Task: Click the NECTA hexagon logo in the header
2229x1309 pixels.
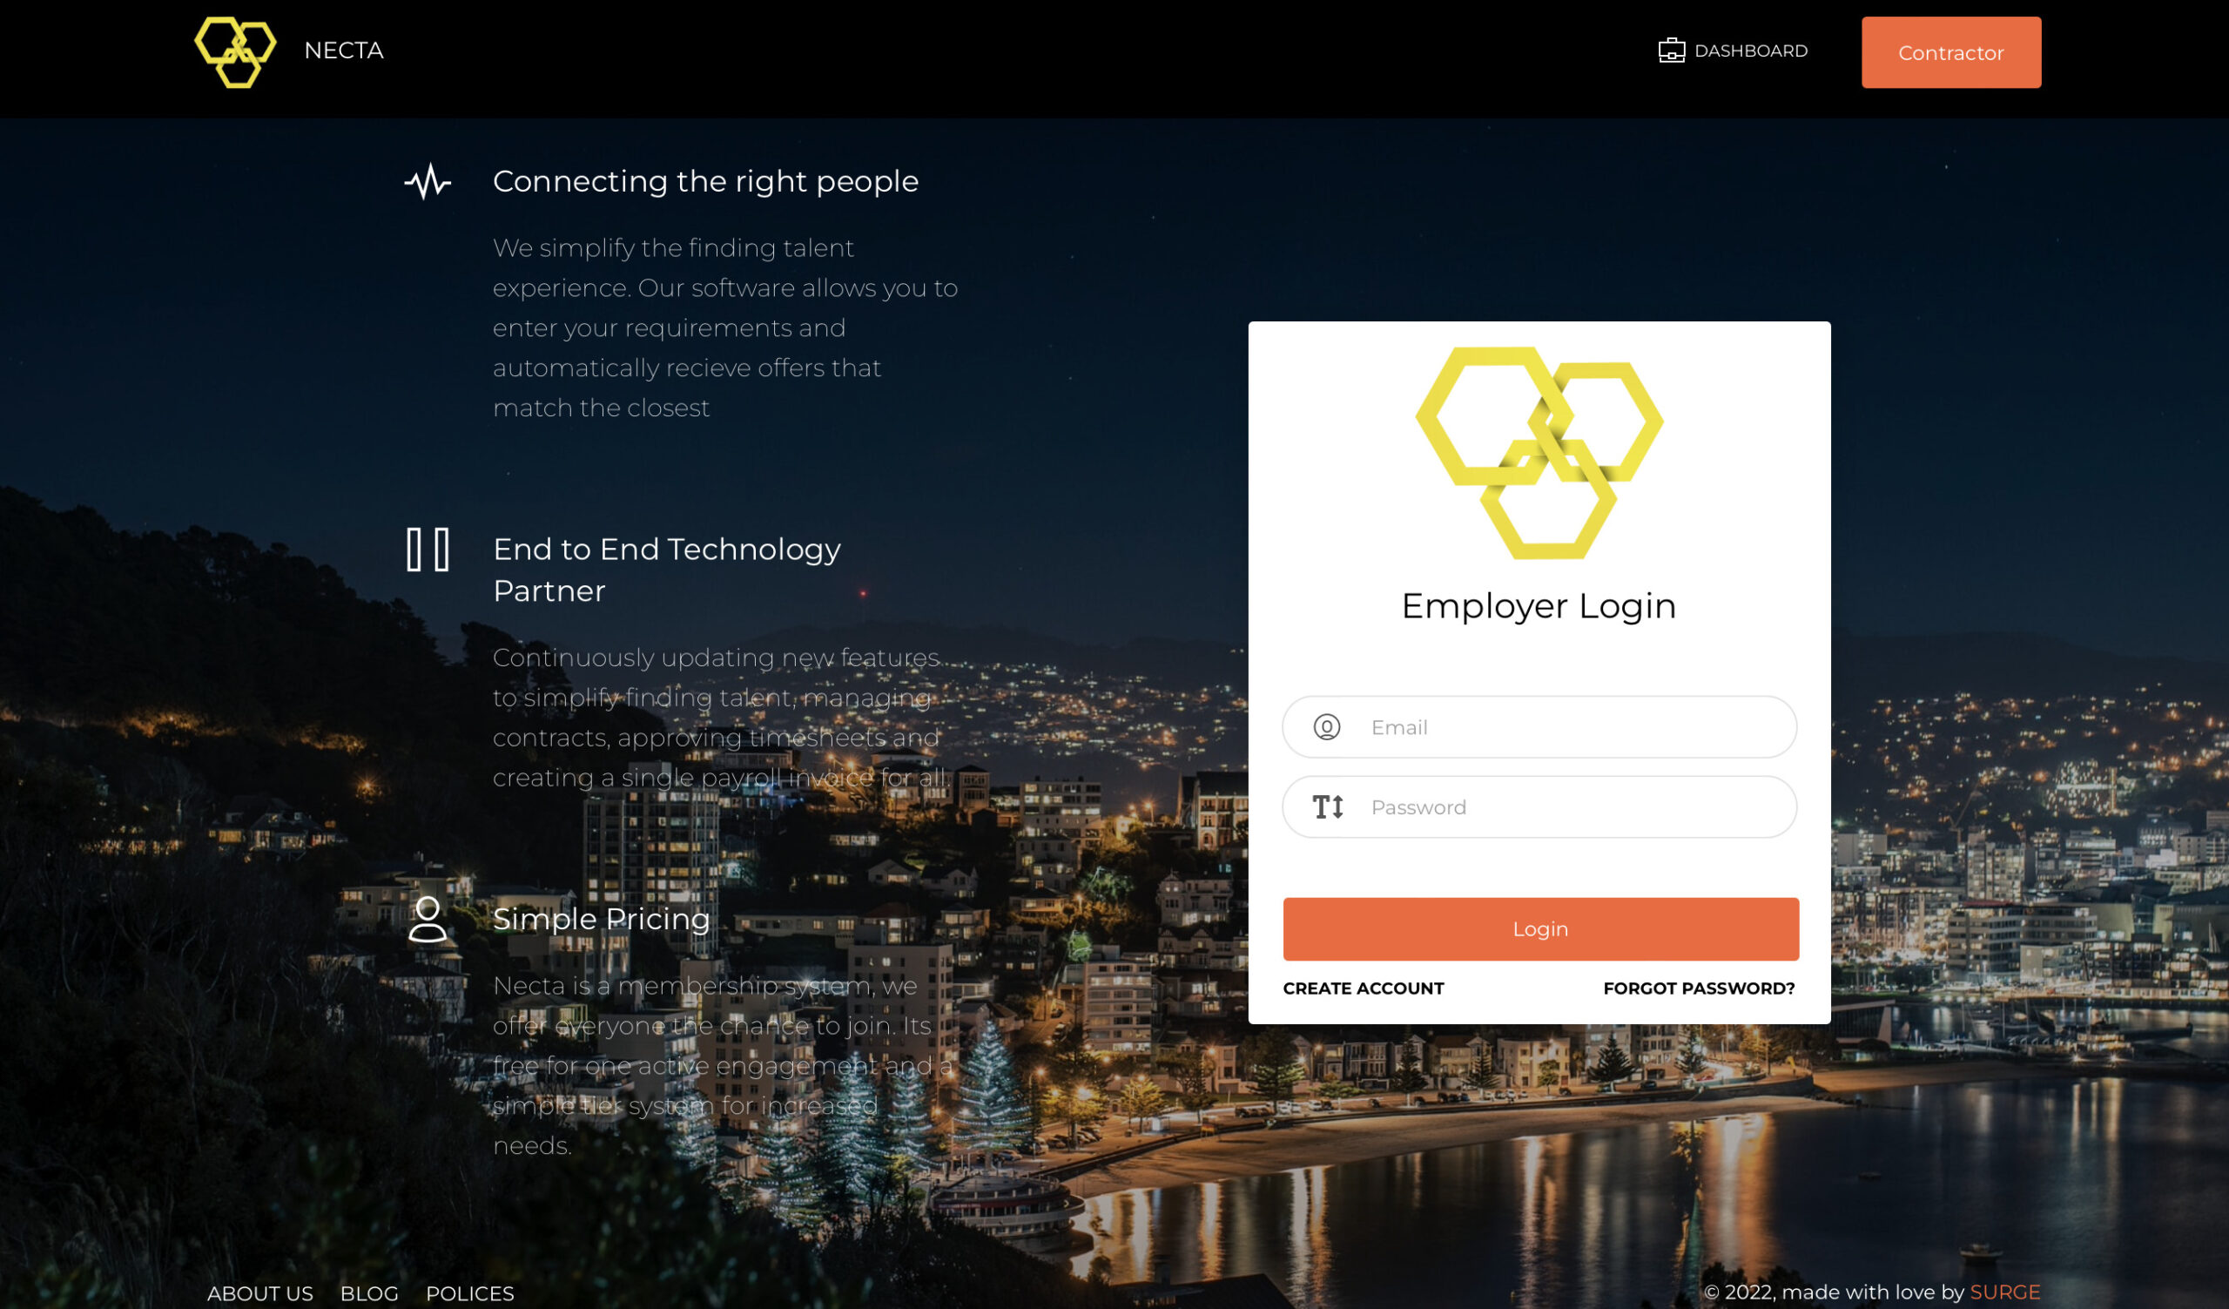Action: 237,51
